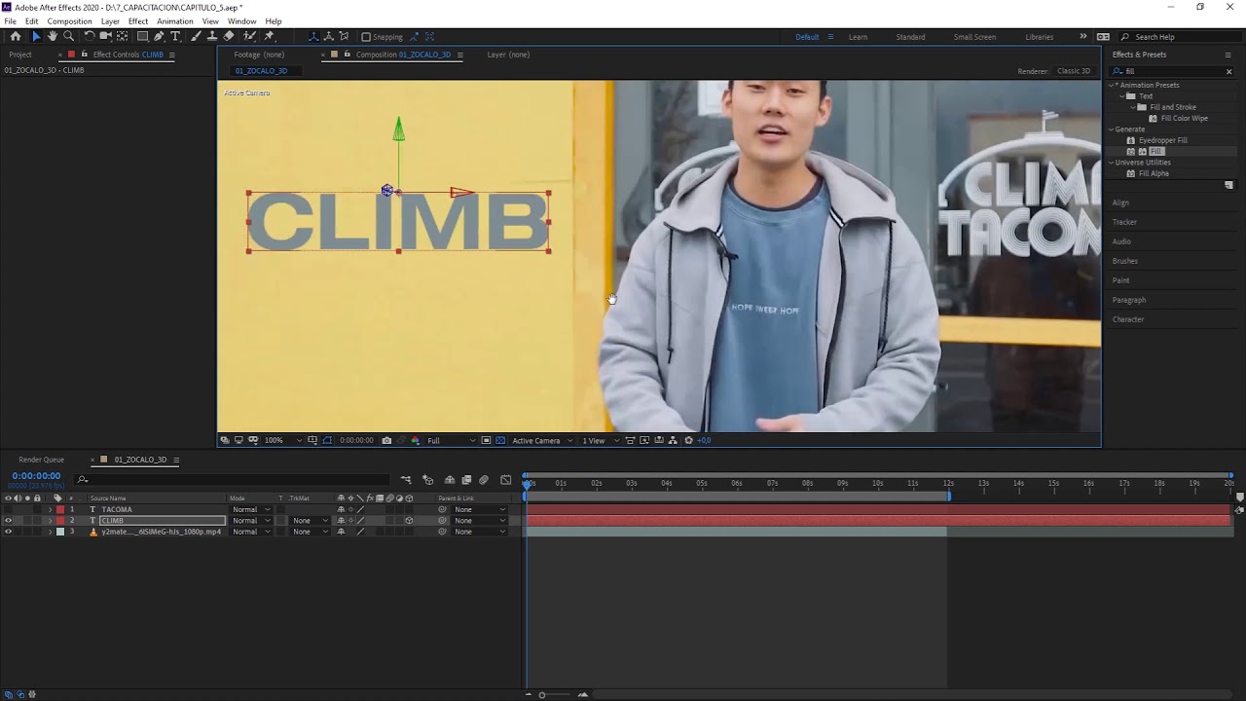Click the red label color of TACOMA layer
This screenshot has height=701, width=1246.
tap(60, 509)
